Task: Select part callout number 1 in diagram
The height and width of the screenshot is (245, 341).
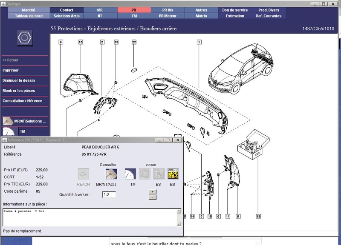Action: pos(199,42)
